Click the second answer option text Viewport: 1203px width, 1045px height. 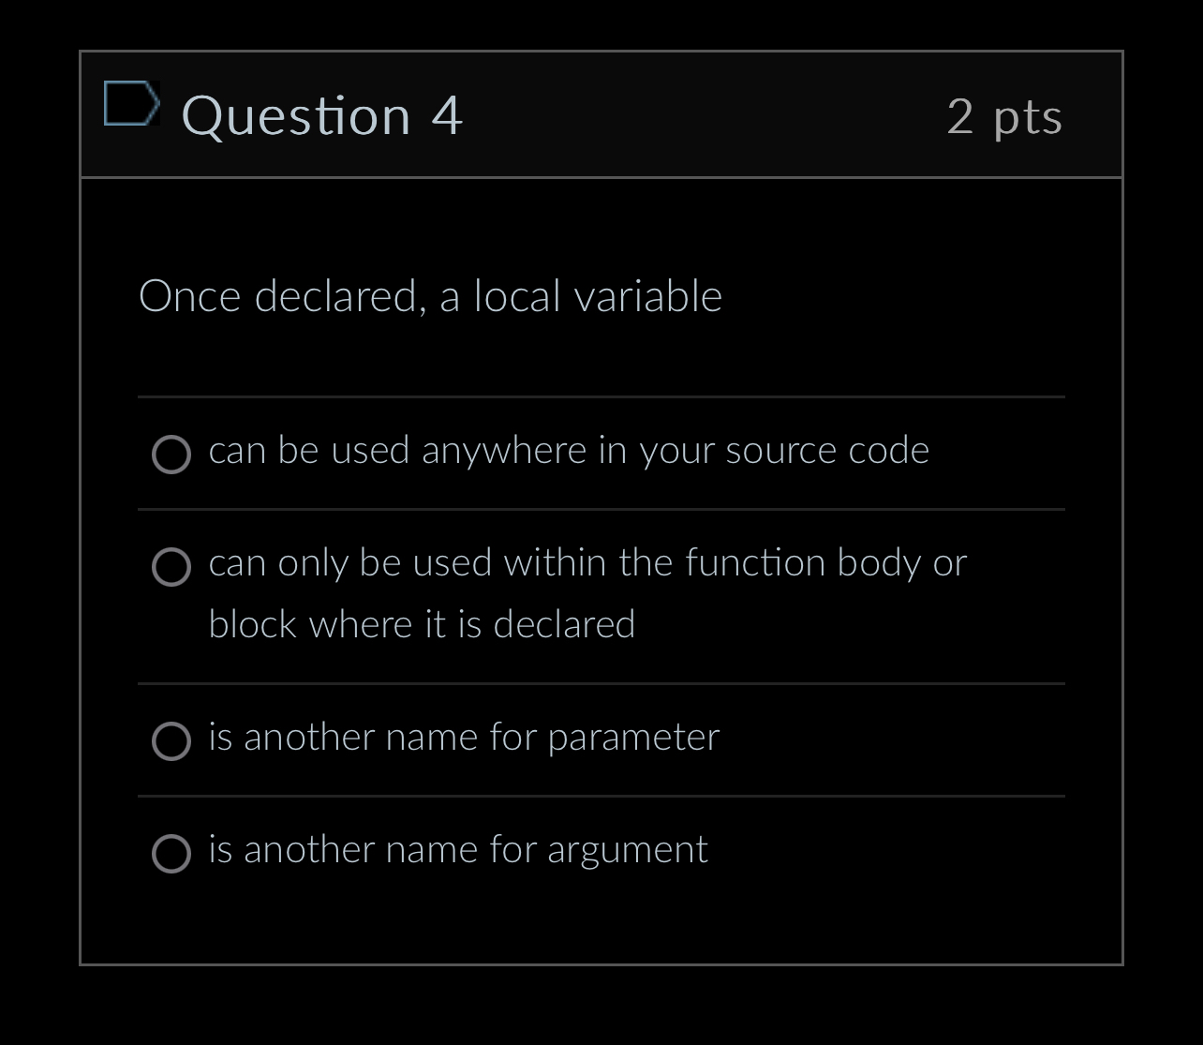point(587,562)
